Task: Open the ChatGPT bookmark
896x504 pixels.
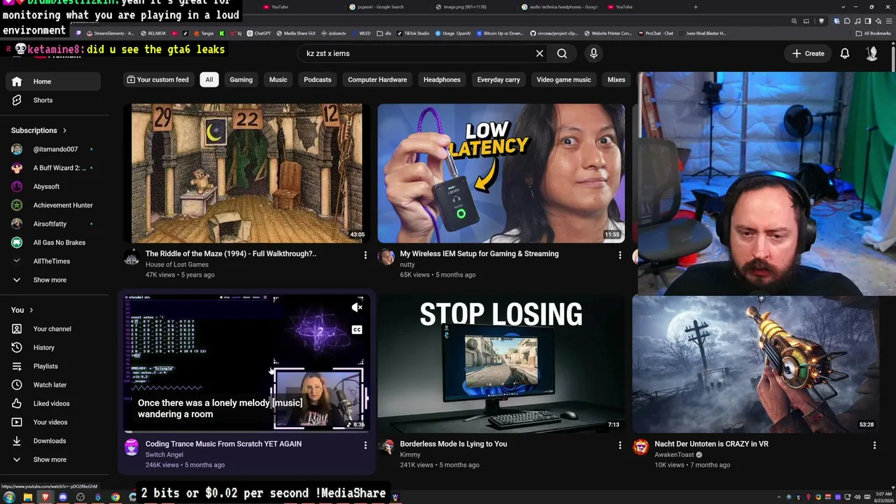Action: [x=258, y=33]
